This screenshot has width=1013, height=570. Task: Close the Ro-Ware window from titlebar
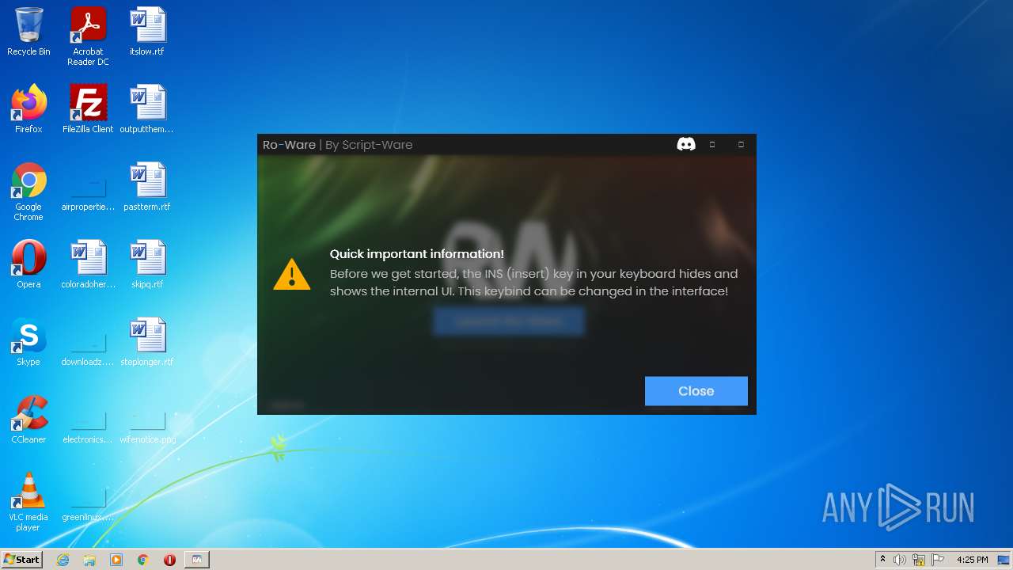[x=741, y=144]
